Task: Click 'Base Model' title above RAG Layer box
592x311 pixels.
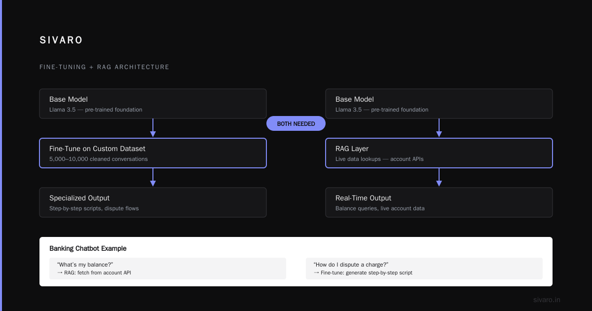Action: point(355,99)
